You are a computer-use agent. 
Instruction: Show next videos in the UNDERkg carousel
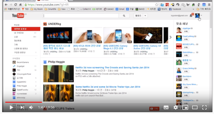[x=171, y=37]
